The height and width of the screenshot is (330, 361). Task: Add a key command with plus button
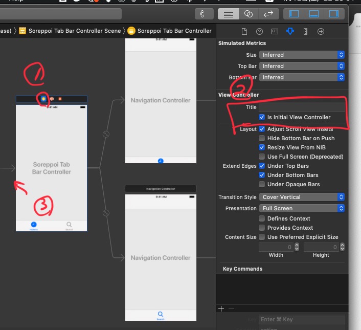coord(221,309)
